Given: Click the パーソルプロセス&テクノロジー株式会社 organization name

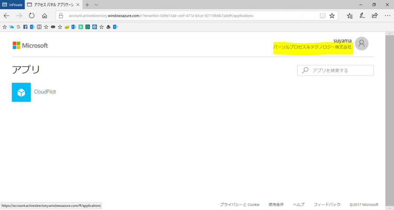Looking at the screenshot, I should (x=312, y=47).
